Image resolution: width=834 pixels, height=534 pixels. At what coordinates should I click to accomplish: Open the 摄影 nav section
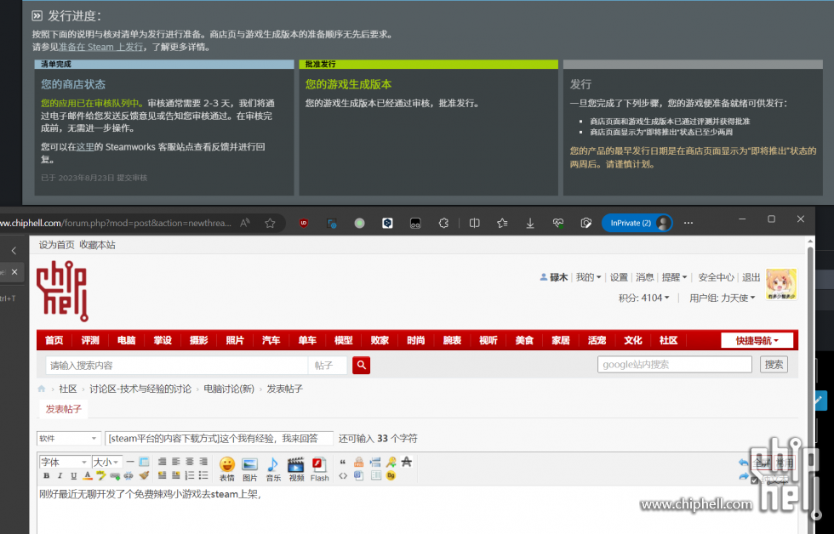pos(199,341)
